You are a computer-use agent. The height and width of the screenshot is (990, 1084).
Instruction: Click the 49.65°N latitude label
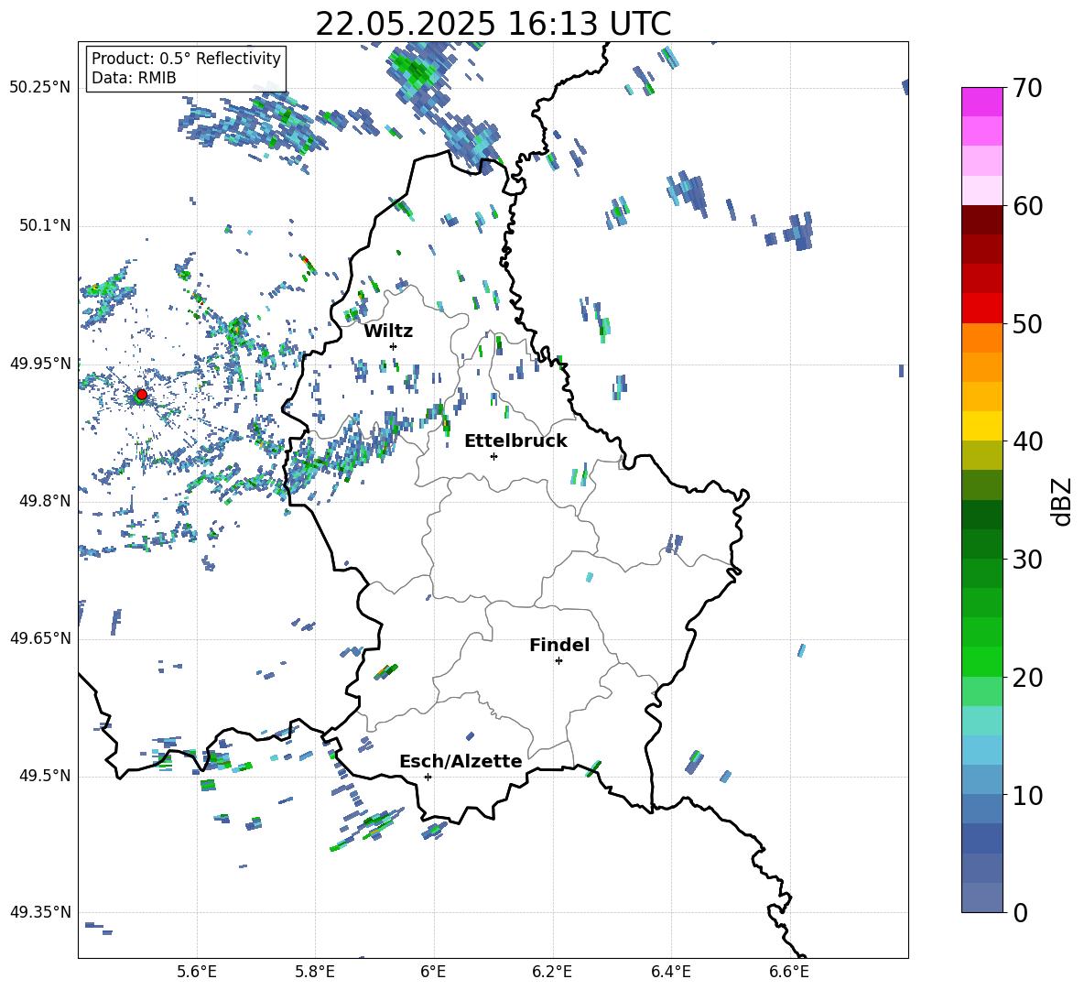[x=40, y=637]
